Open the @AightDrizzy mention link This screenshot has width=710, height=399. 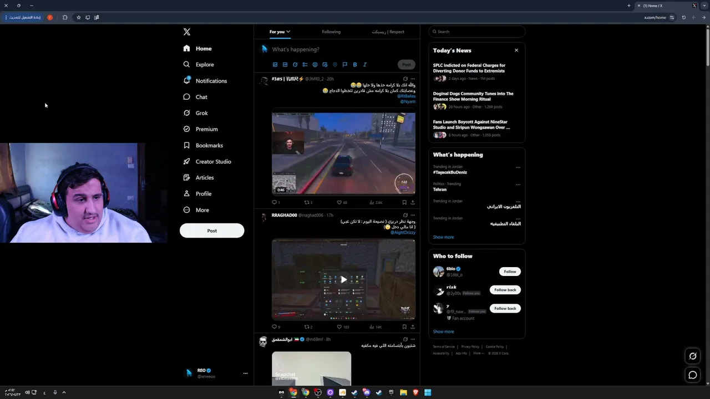pyautogui.click(x=403, y=233)
